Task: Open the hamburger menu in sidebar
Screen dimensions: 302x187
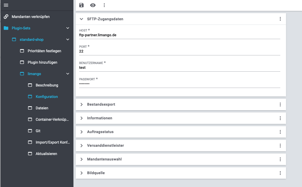Action: tap(6, 5)
